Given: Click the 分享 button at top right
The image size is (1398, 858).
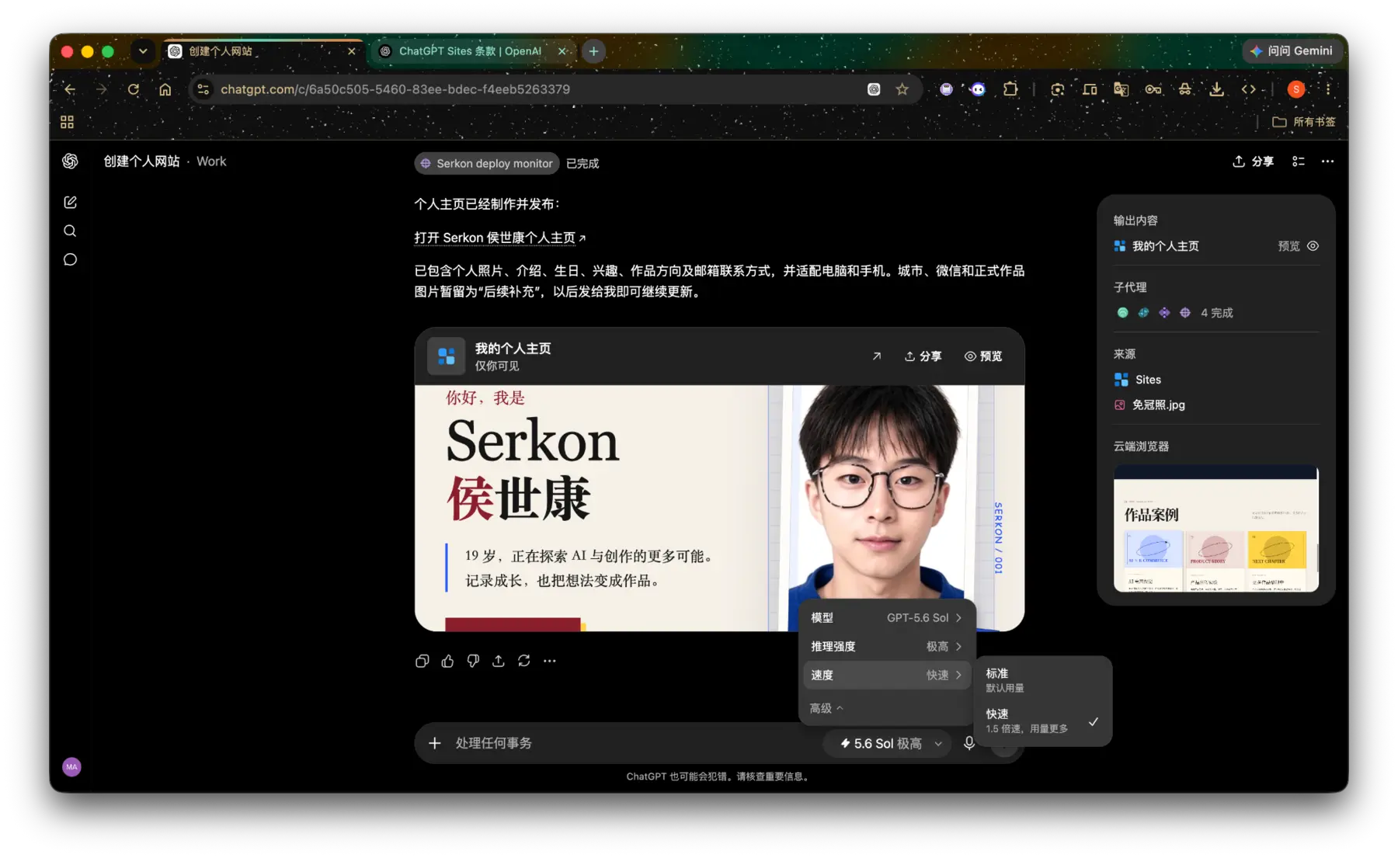Looking at the screenshot, I should (x=1253, y=162).
